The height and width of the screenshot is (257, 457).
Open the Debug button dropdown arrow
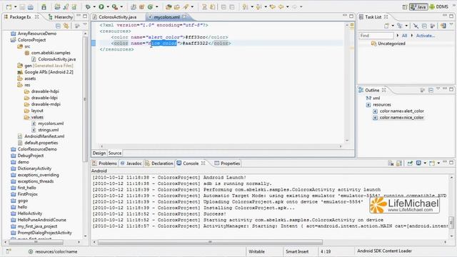pyautogui.click(x=94, y=6)
